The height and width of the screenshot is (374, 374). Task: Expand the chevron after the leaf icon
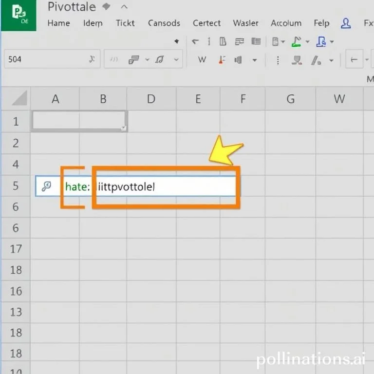[x=176, y=59]
